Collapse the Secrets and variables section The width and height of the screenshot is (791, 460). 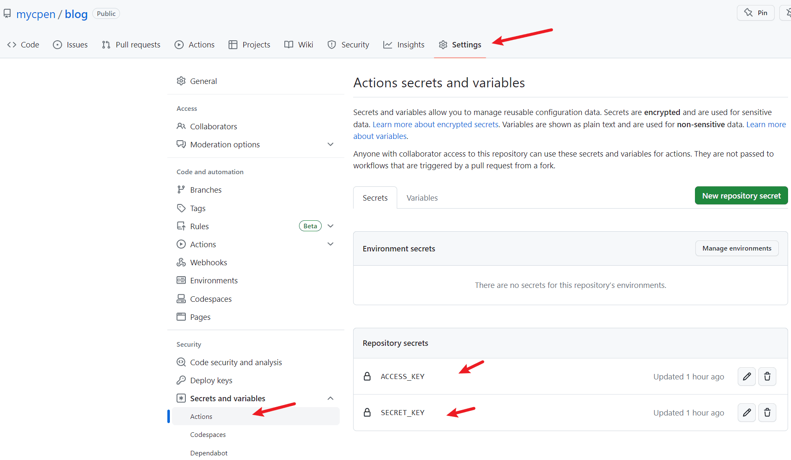[330, 398]
